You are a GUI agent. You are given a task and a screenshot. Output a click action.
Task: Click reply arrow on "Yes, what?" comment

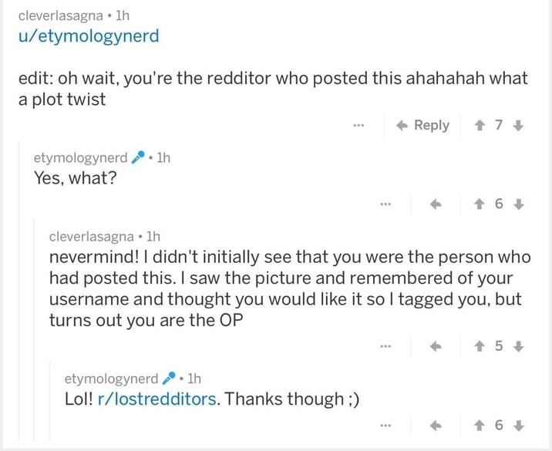(436, 204)
